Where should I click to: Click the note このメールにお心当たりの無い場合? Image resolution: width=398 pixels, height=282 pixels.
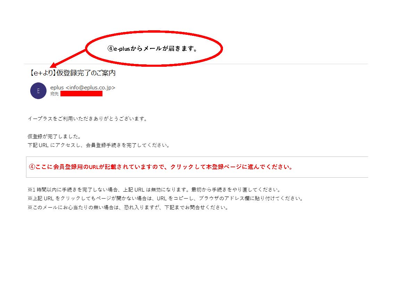click(128, 207)
